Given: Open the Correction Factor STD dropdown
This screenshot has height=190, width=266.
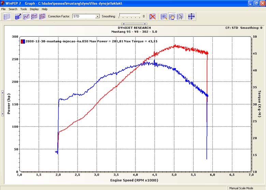Looking at the screenshot, I should [x=98, y=16].
